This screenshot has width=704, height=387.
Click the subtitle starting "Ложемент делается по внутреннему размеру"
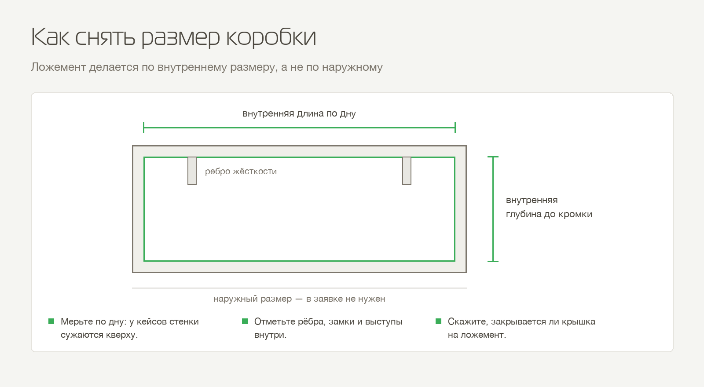(207, 67)
